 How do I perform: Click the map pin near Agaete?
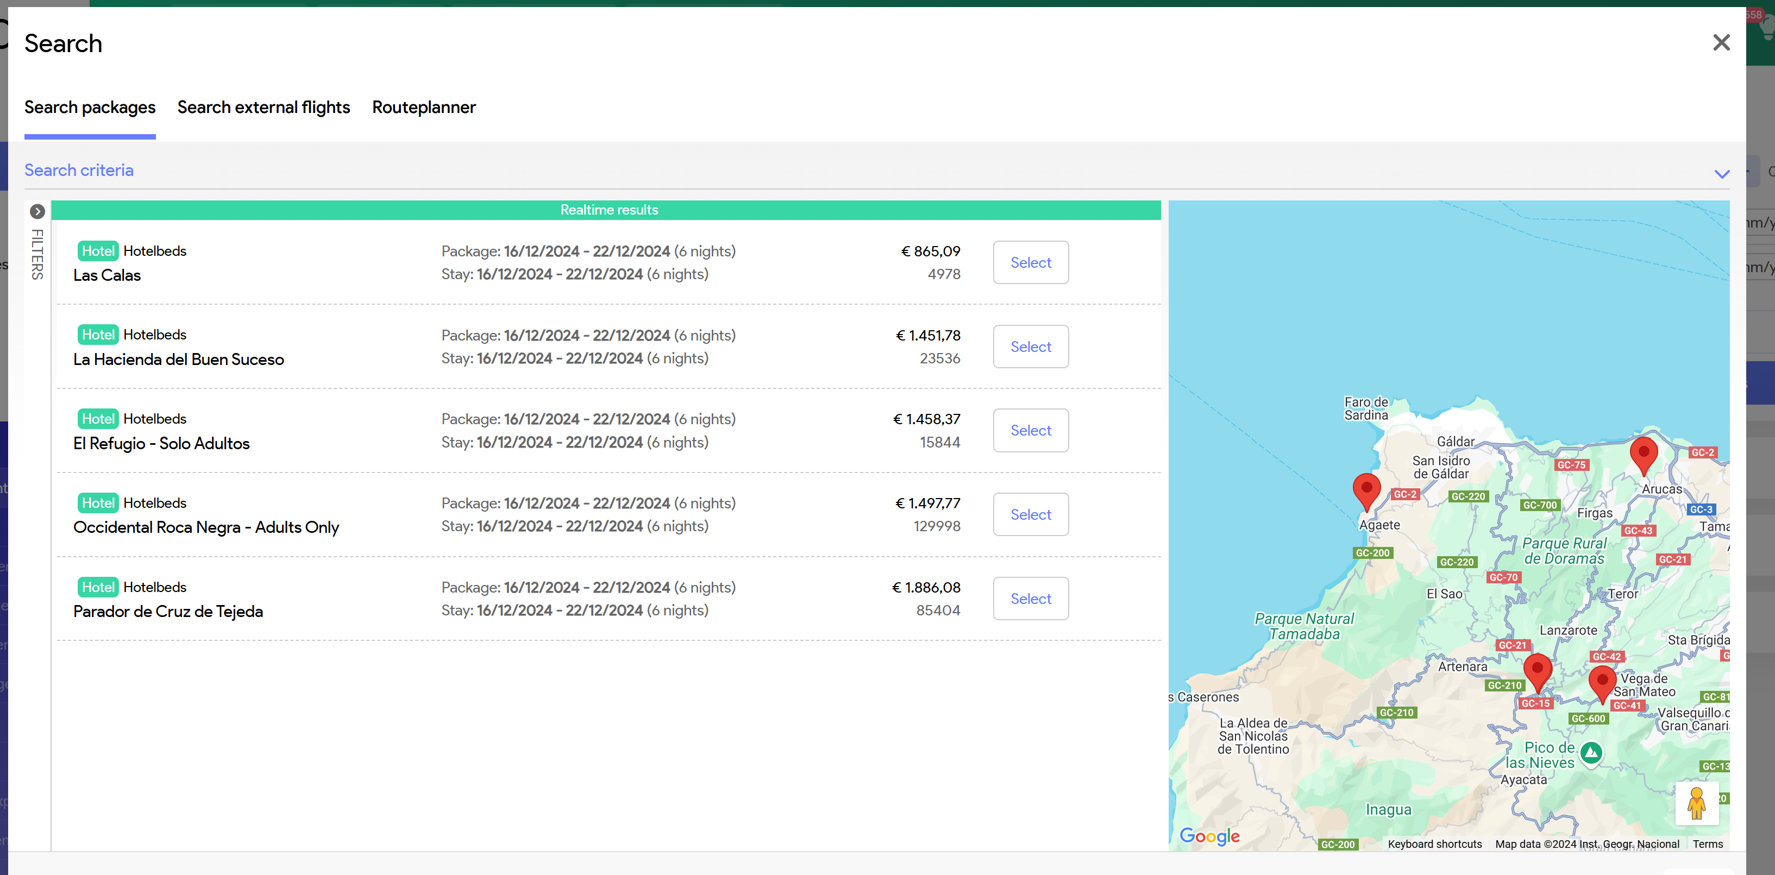pos(1366,490)
